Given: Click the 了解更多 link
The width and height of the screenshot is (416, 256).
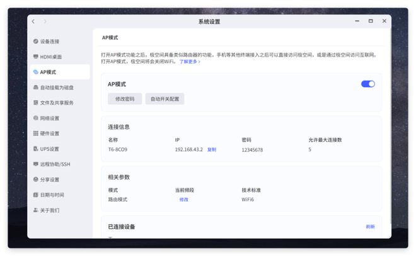Looking at the screenshot, I should click(x=190, y=62).
